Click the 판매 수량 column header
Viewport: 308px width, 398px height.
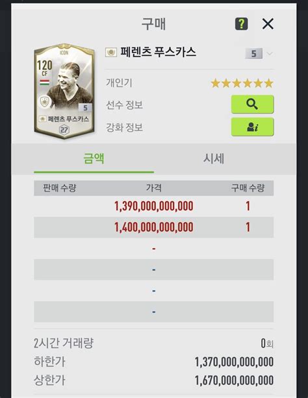tap(60, 188)
